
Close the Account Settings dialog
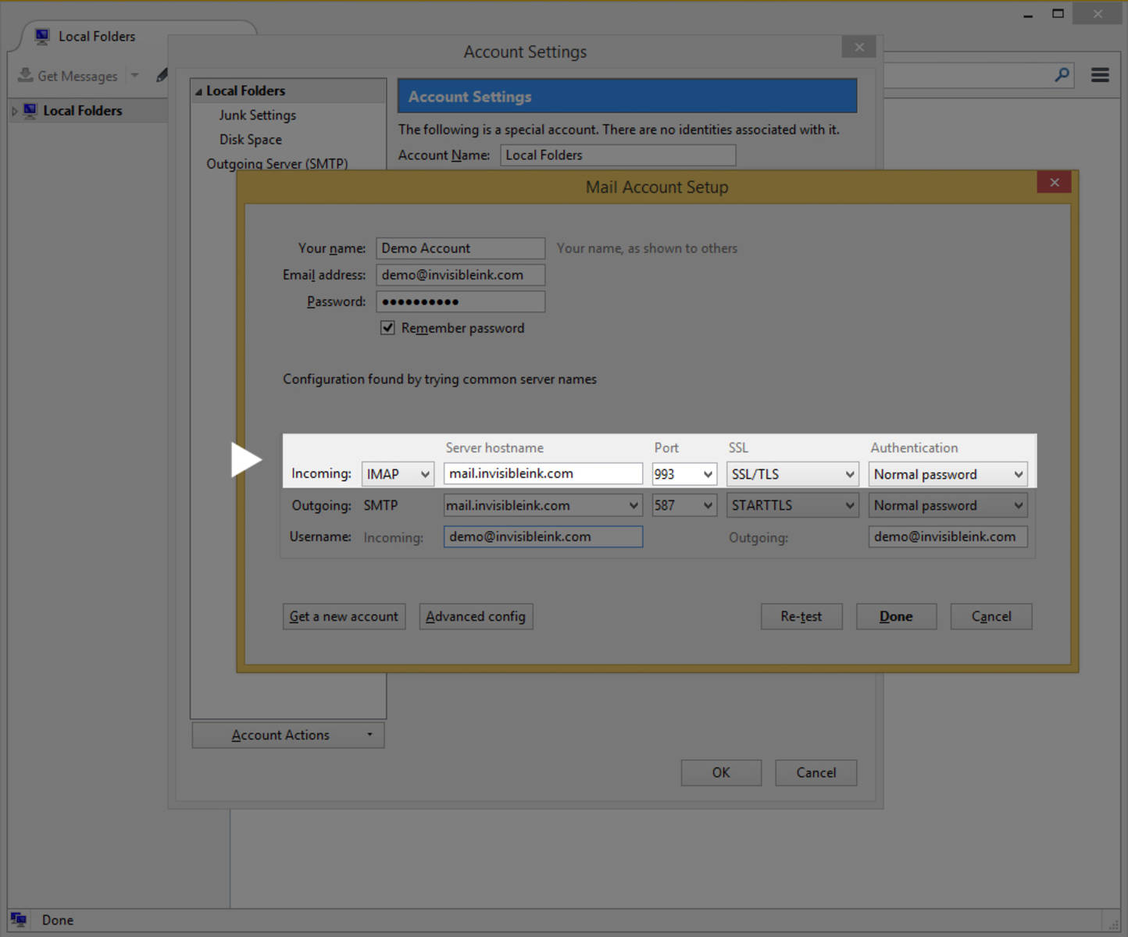pyautogui.click(x=858, y=48)
